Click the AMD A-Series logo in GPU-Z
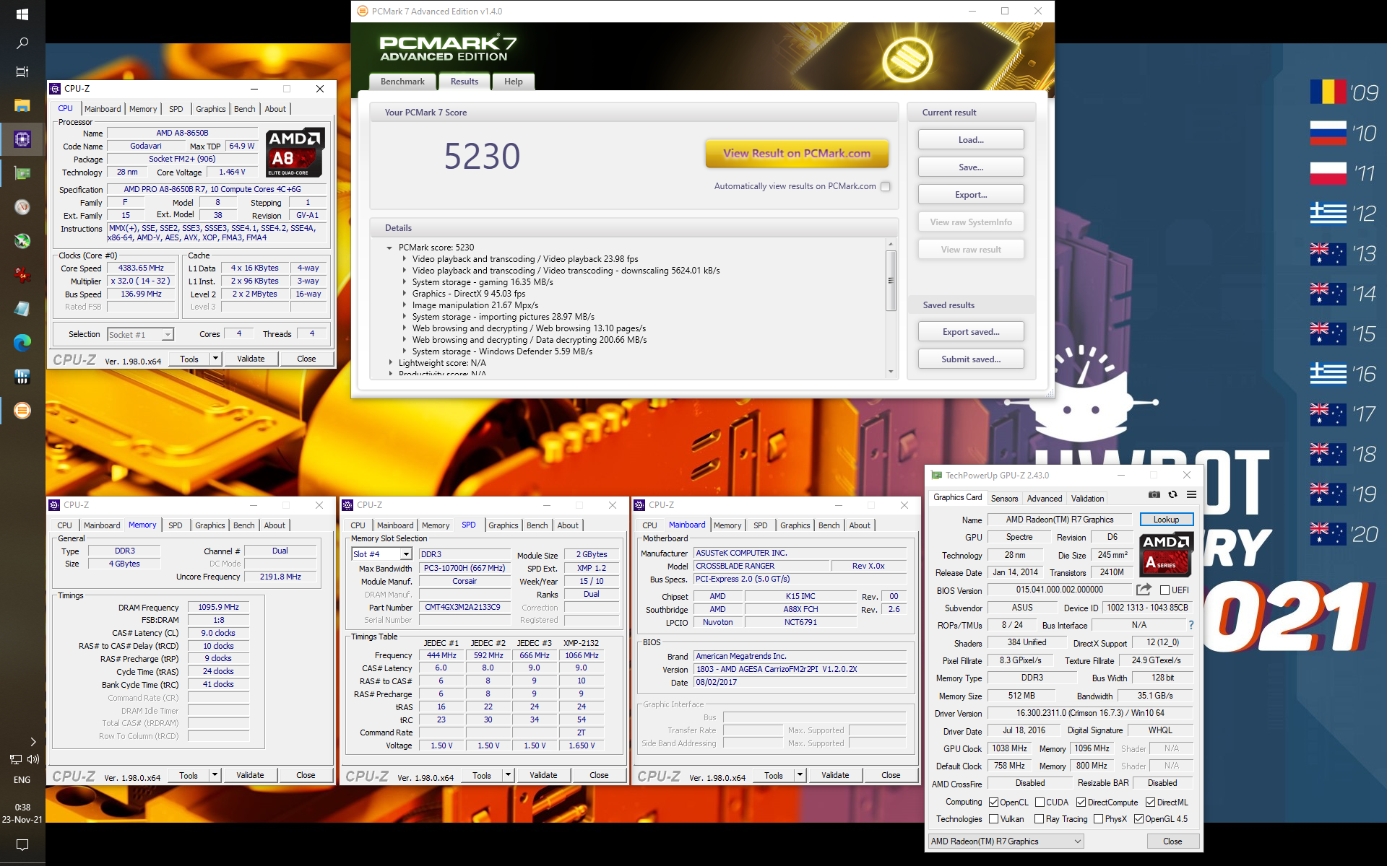 coord(1165,555)
